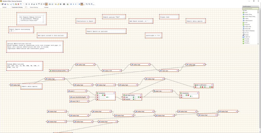Screen dimensions: 261x133
Task: Toggle the highlighted panel icon beside the navigation arrows
Action: coord(82,4)
